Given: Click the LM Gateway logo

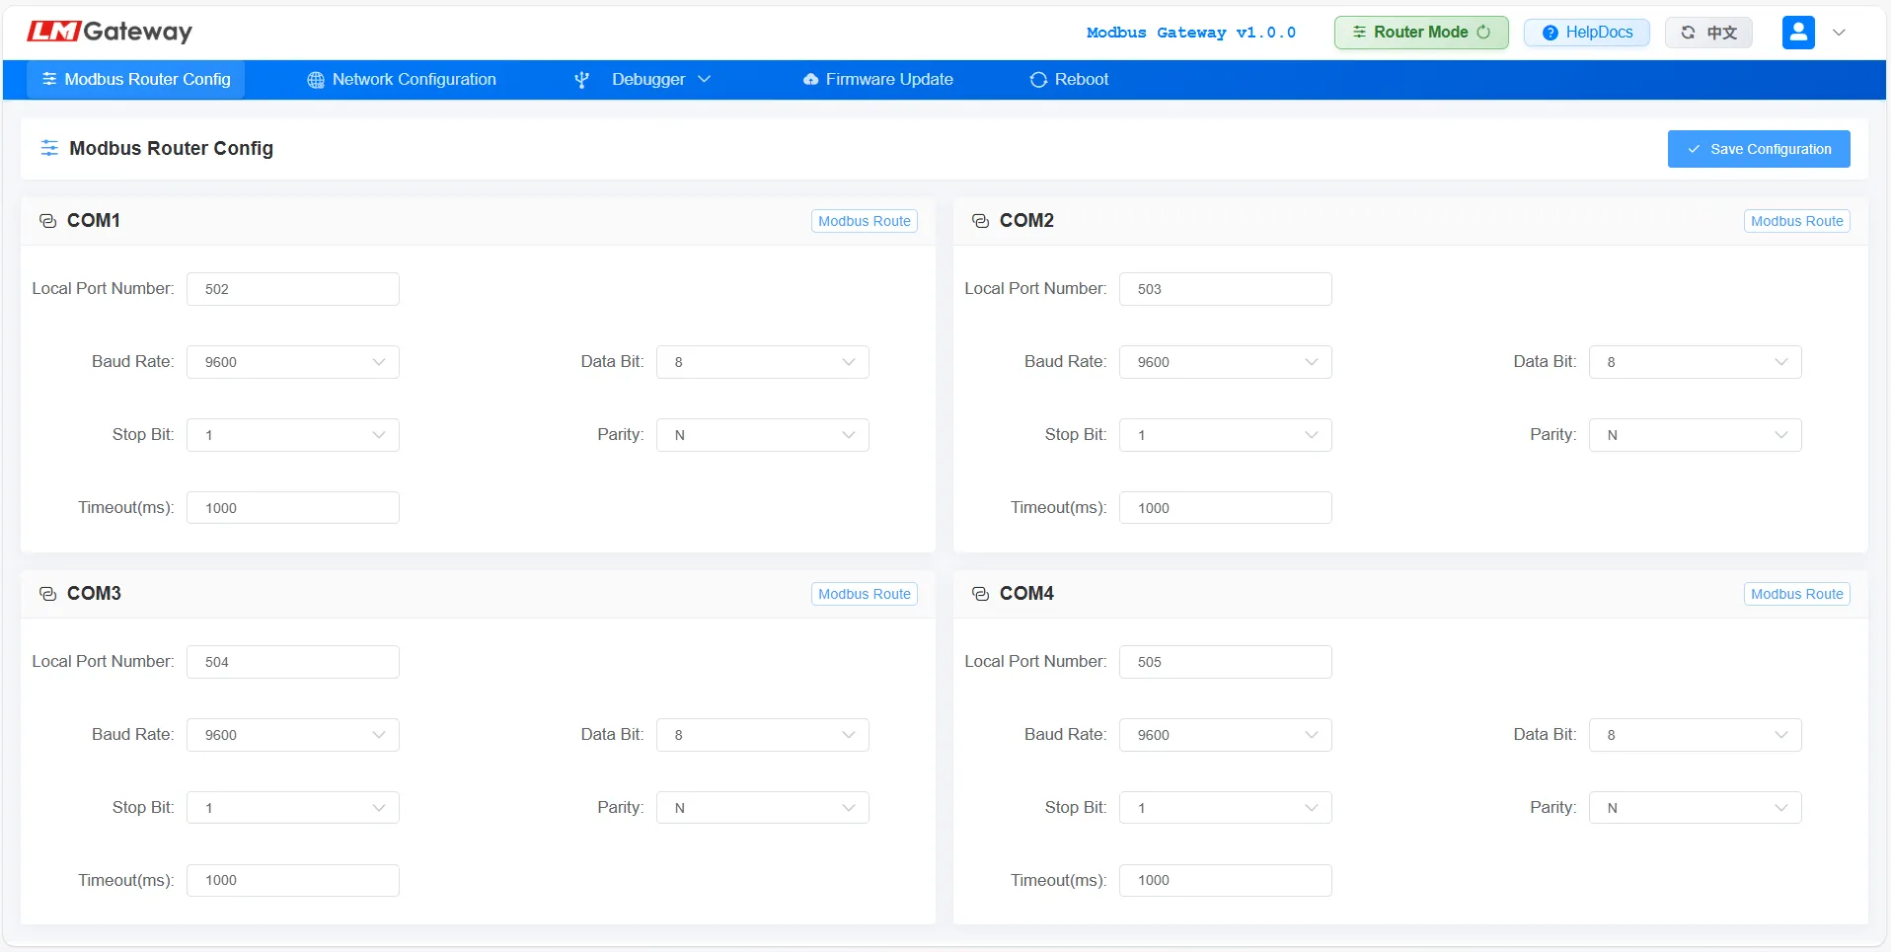Looking at the screenshot, I should coord(110,32).
